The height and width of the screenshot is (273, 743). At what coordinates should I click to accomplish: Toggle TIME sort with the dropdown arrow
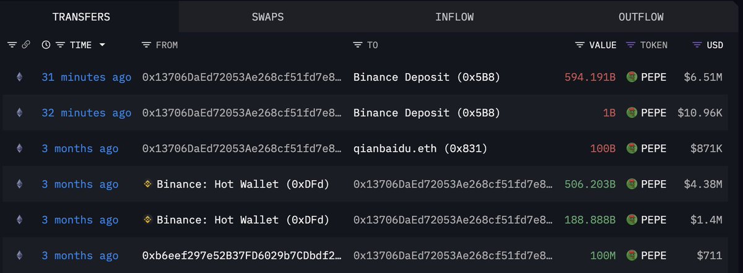(x=102, y=45)
